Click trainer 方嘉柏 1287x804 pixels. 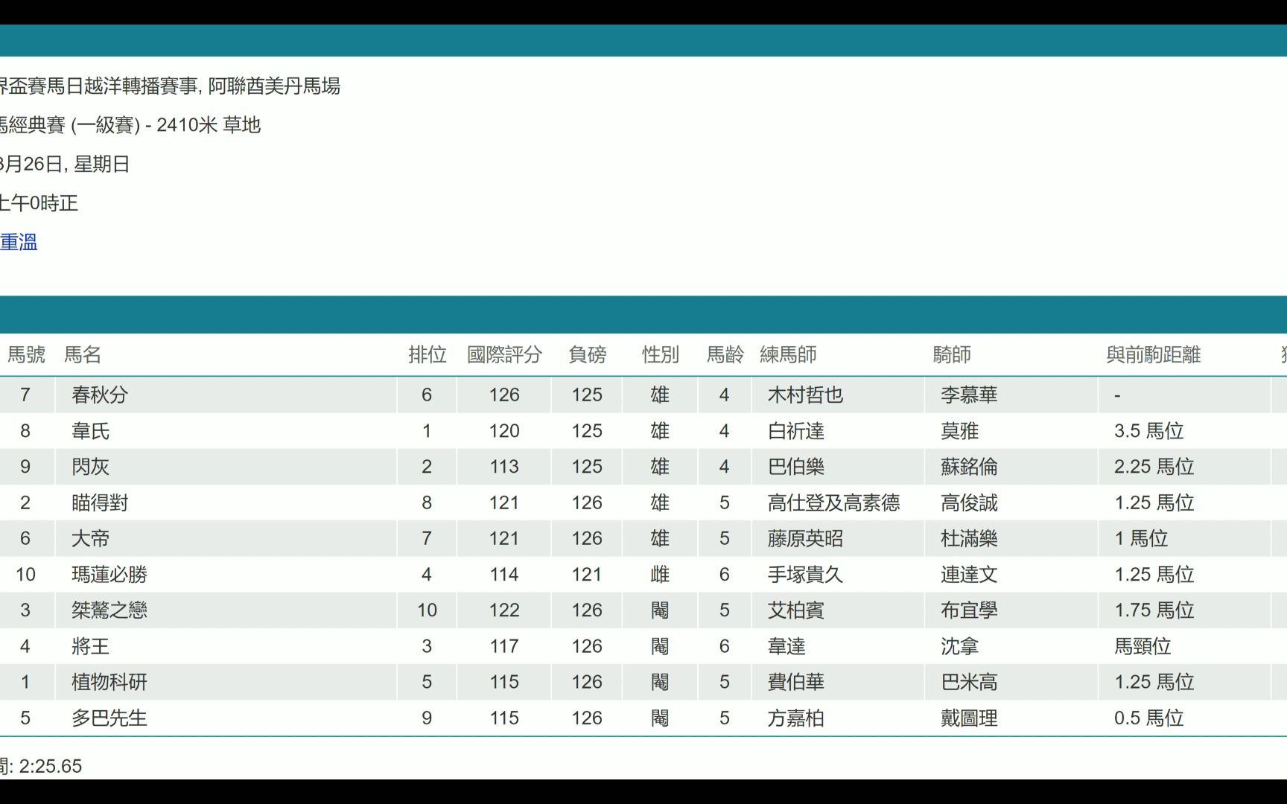pyautogui.click(x=795, y=718)
